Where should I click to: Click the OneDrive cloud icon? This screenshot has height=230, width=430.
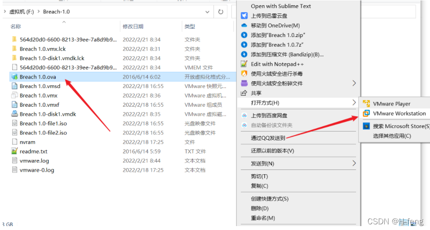[x=244, y=25]
